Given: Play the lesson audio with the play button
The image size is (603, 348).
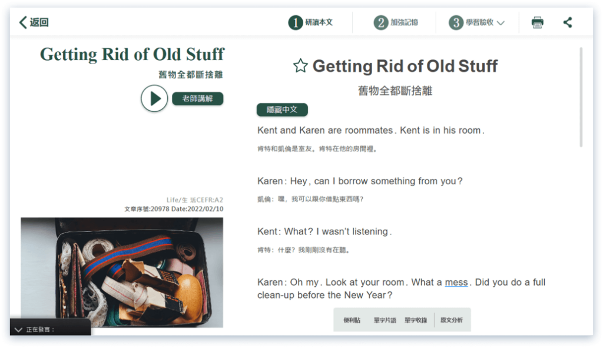Looking at the screenshot, I should tap(154, 98).
